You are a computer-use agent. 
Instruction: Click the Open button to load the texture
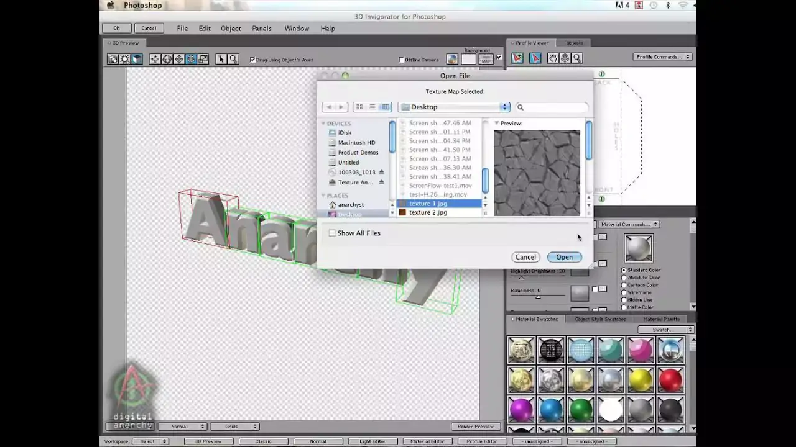(x=563, y=256)
